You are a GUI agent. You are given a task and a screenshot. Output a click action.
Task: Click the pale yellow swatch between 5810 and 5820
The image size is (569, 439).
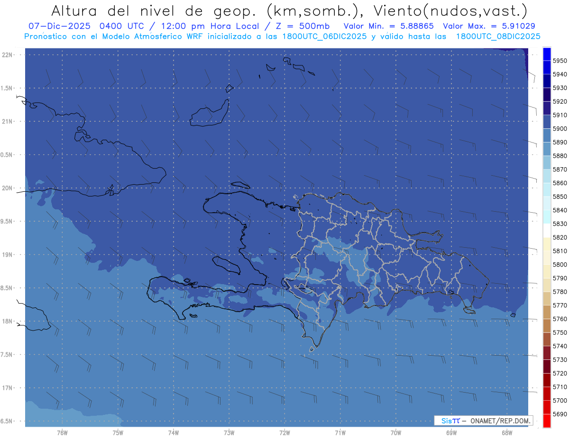point(546,244)
